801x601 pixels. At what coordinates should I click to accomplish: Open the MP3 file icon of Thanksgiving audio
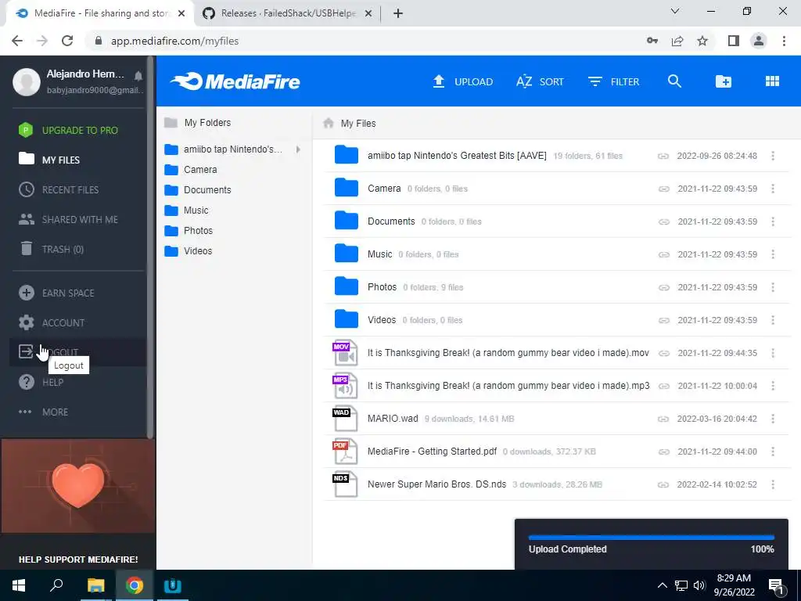click(x=345, y=385)
